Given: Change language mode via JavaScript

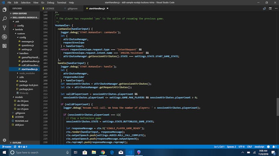Looking at the screenshot, I should (x=259, y=147).
